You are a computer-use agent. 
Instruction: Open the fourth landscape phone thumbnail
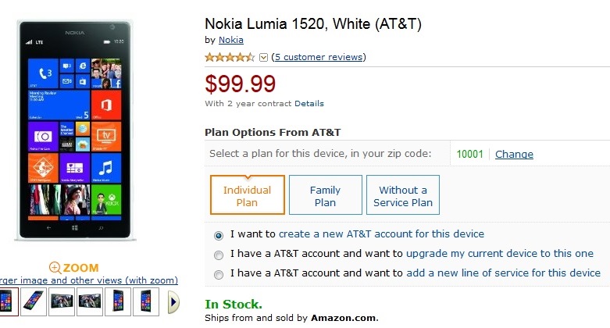tap(90, 301)
